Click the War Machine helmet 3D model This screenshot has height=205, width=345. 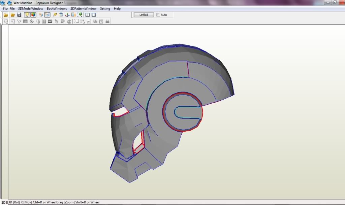171,113
